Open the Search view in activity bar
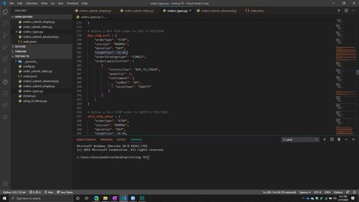This screenshot has width=359, height=202. click(5, 24)
